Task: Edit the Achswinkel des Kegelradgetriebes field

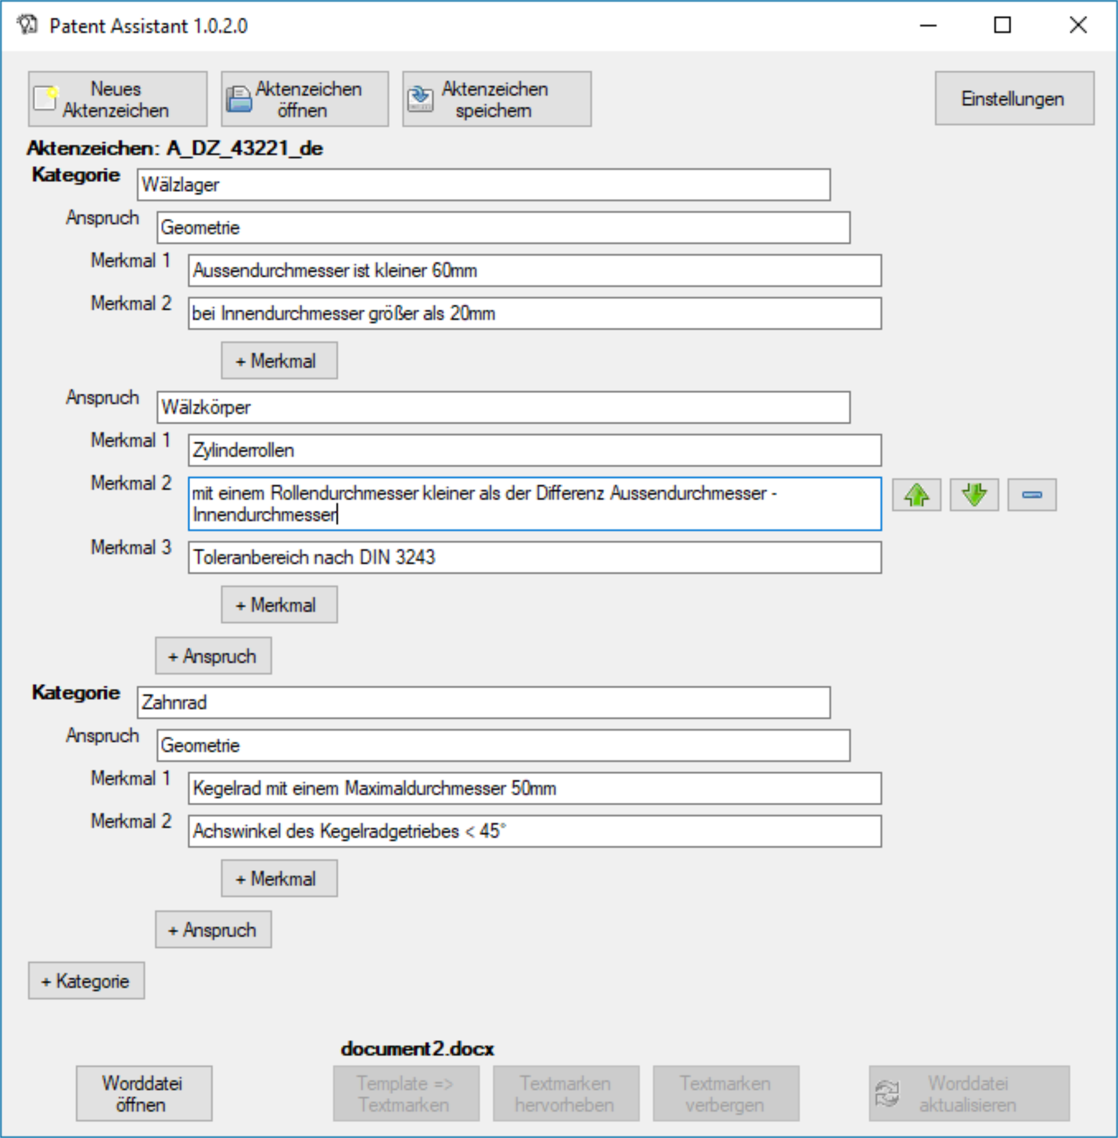Action: click(x=534, y=831)
